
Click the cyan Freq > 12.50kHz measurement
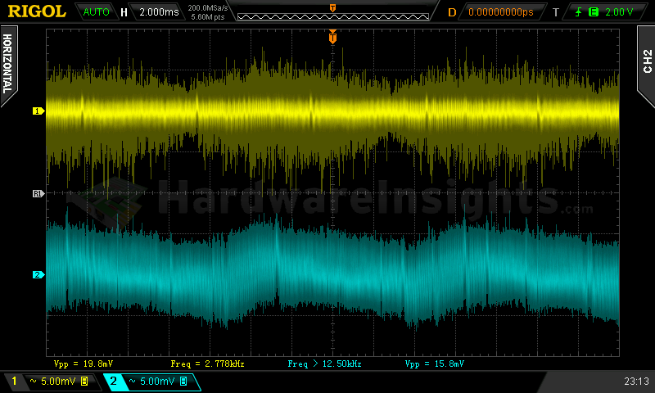point(324,363)
